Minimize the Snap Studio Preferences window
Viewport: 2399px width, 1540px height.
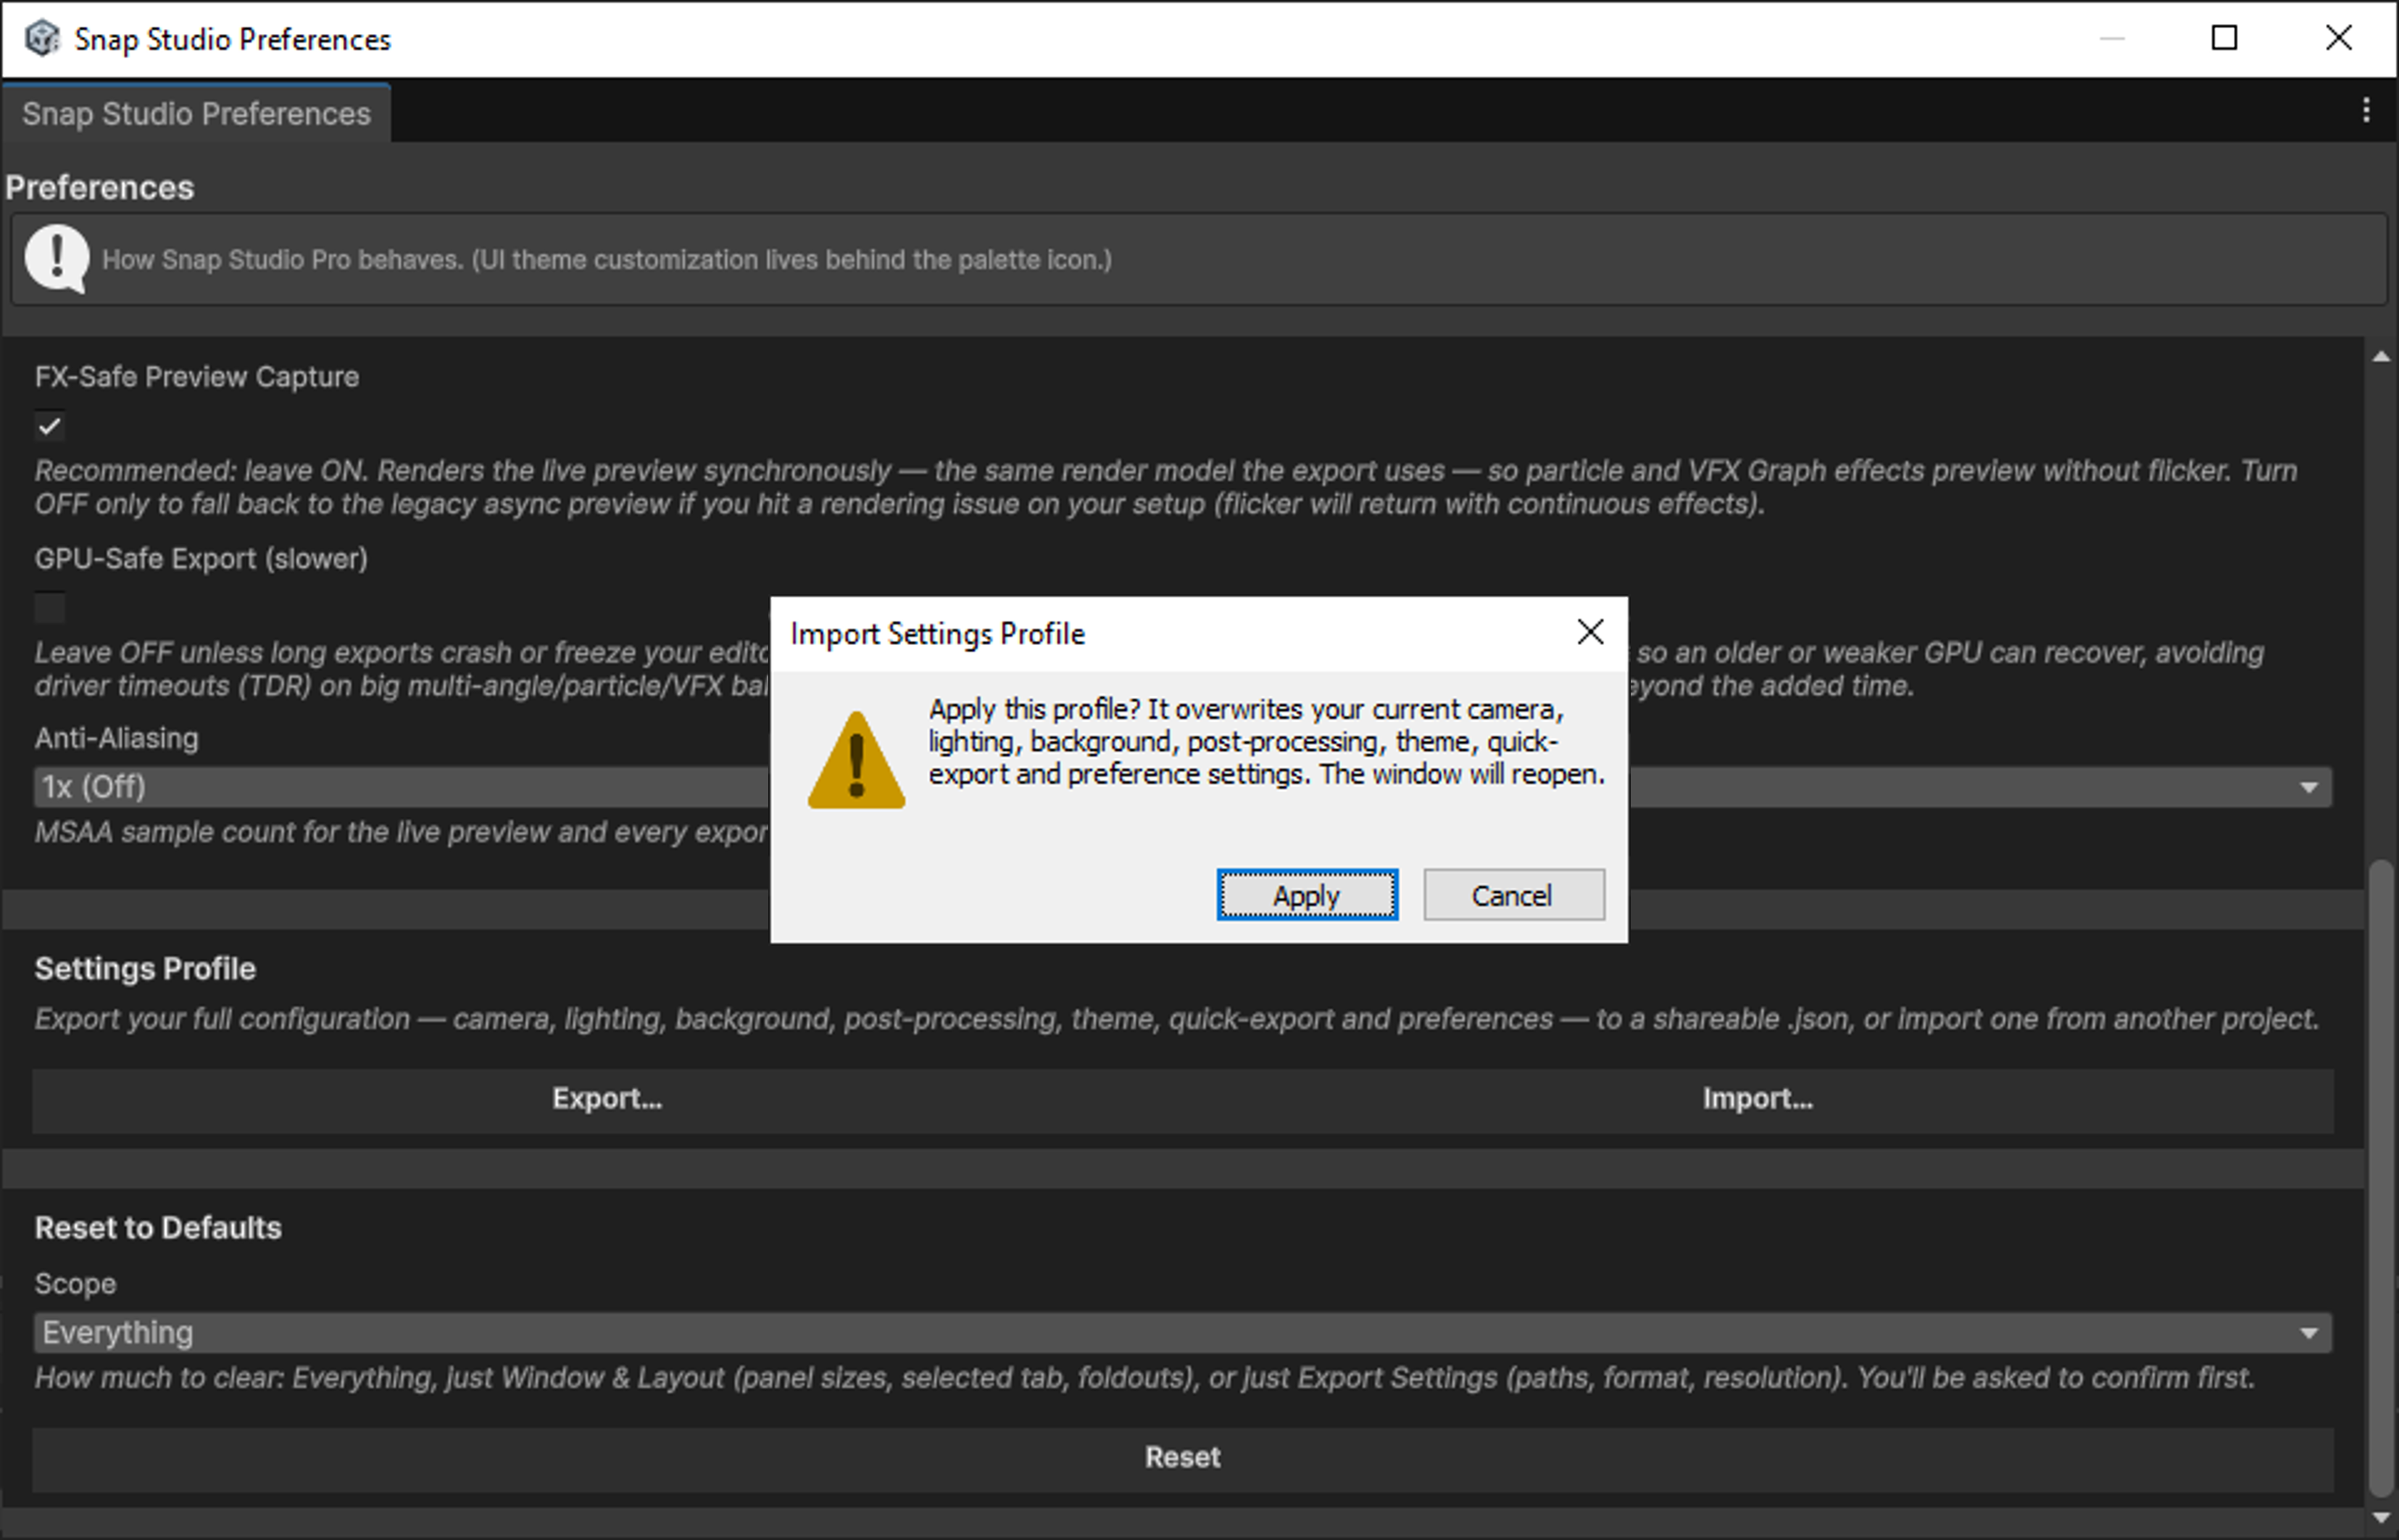2112,38
